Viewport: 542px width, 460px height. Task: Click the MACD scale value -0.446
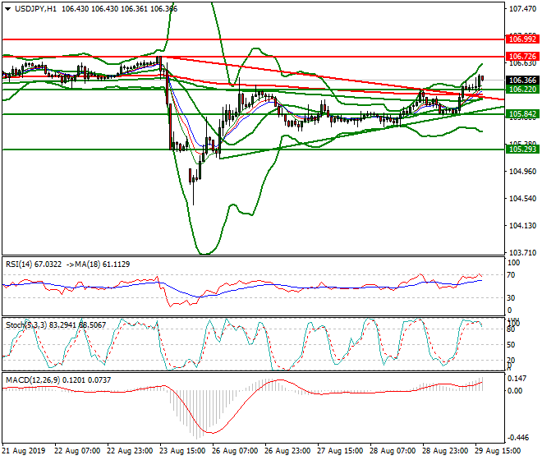click(518, 438)
